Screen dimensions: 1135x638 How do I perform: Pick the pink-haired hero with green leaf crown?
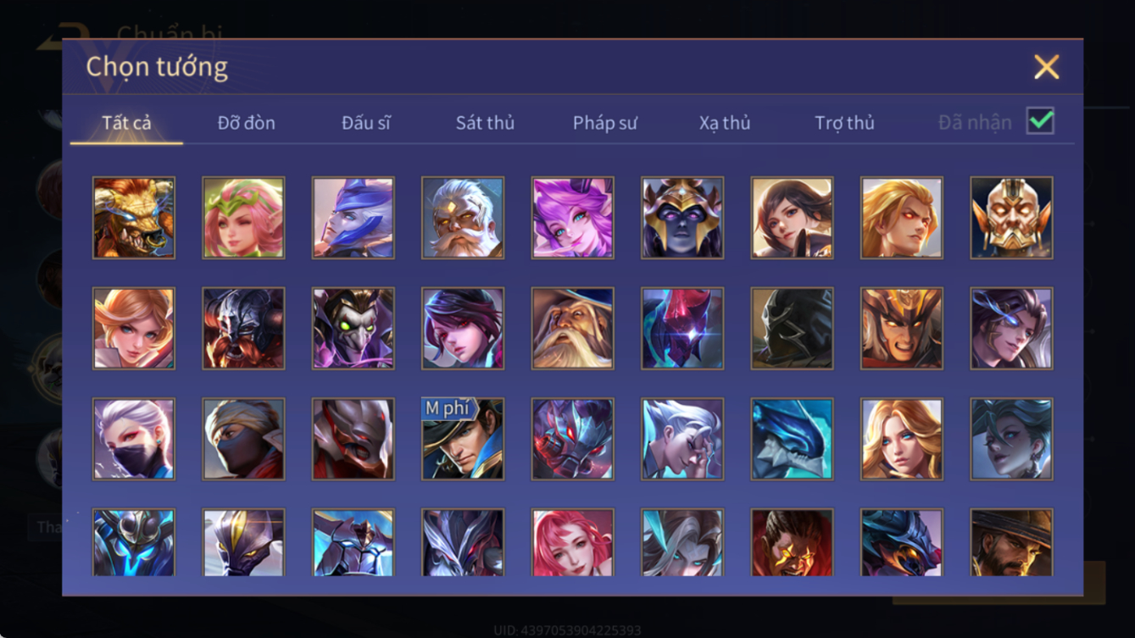[243, 218]
